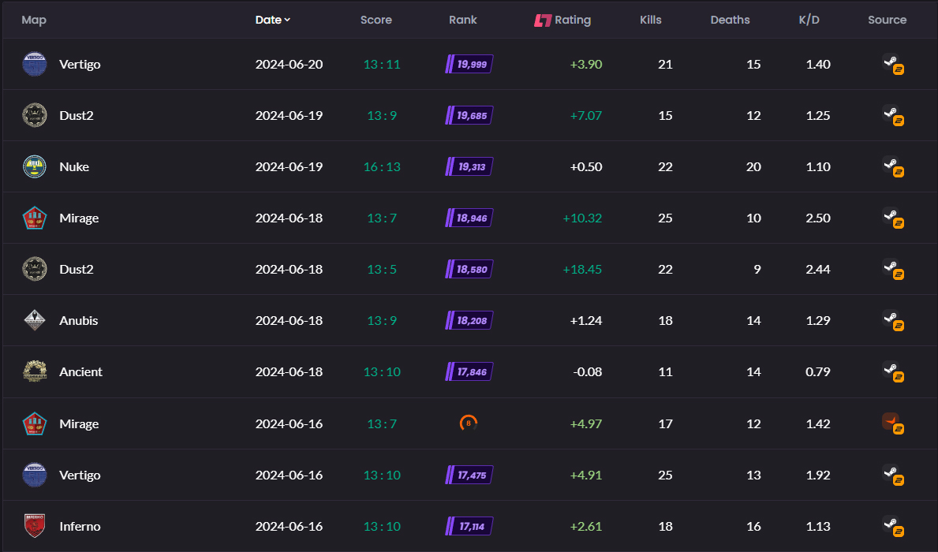Open the Dust2 match with 13 : 5 score
938x552 pixels.
77,269
